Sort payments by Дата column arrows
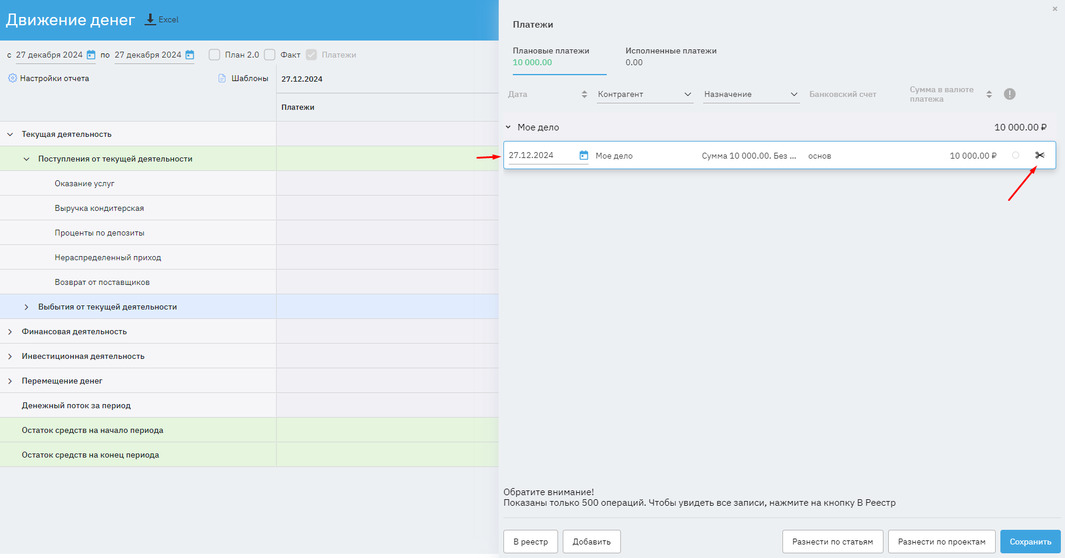Viewport: 1065px width, 558px height. (x=584, y=95)
